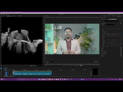Toggle Snap in the timeline header
Image resolution: width=123 pixels, height=92 pixels.
click(x=5, y=70)
